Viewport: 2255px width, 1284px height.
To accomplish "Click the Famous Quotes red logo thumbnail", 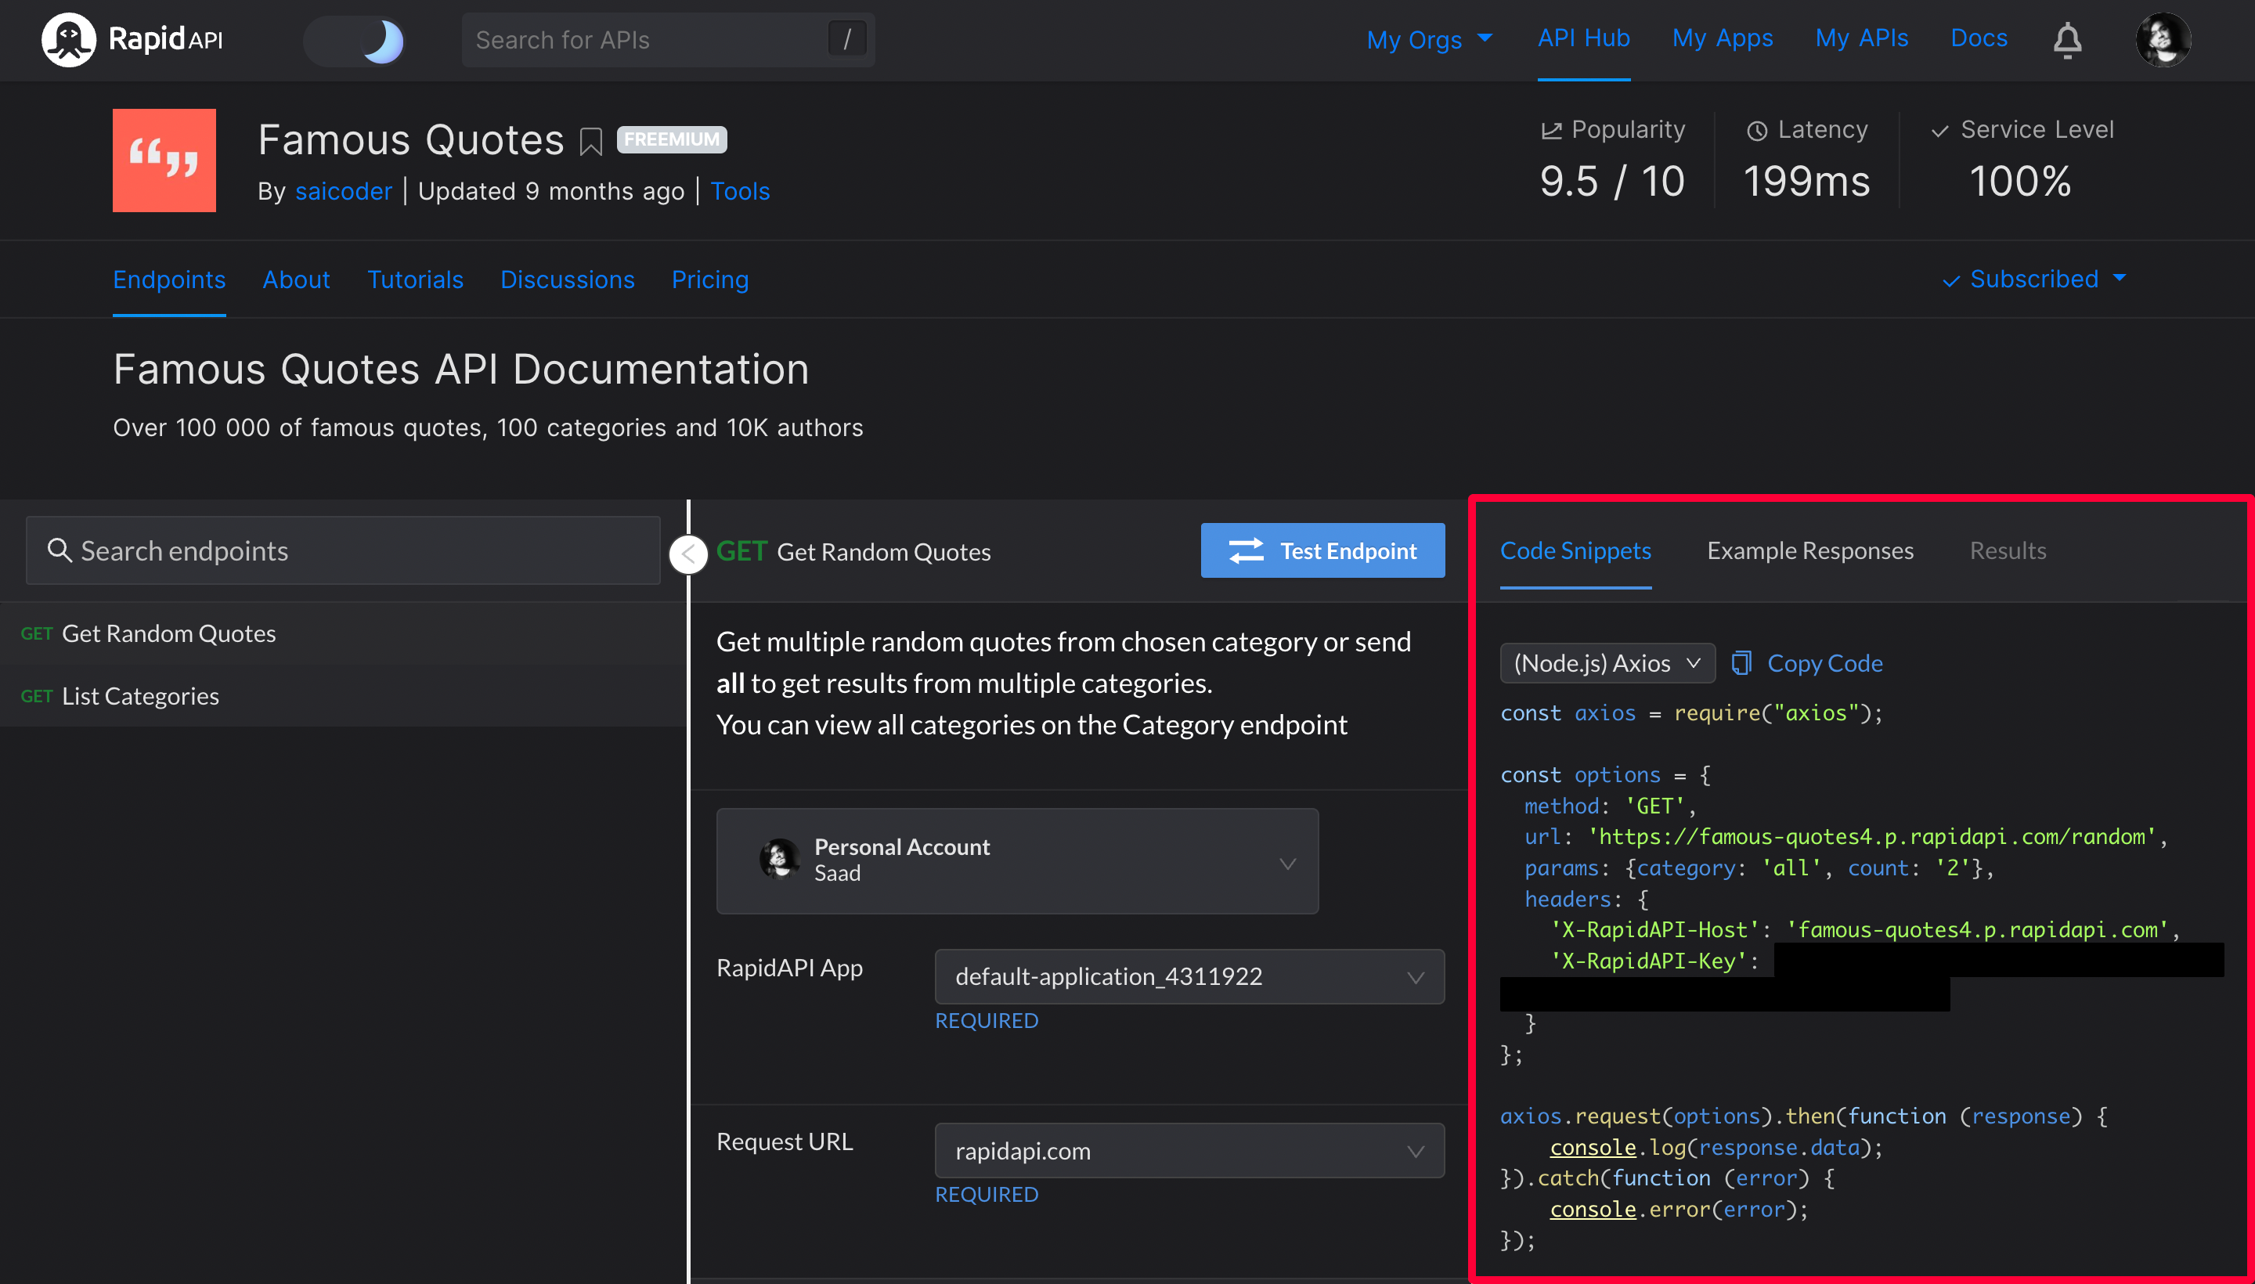I will [x=164, y=160].
